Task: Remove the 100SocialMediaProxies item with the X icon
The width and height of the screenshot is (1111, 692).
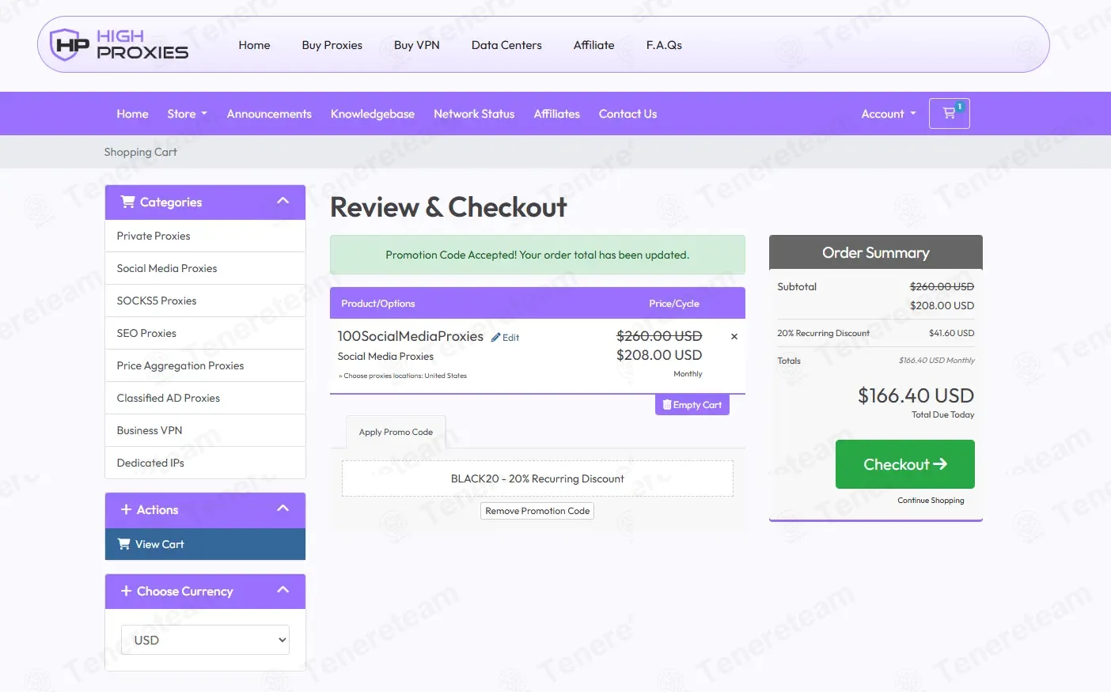Action: point(734,337)
